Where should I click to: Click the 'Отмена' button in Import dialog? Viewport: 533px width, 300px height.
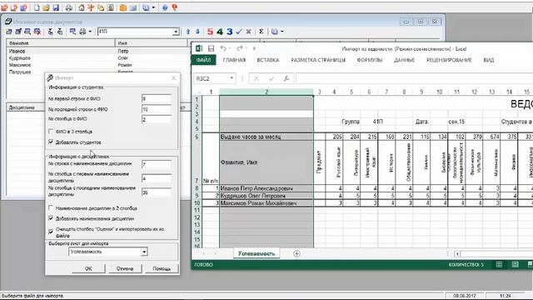[125, 268]
